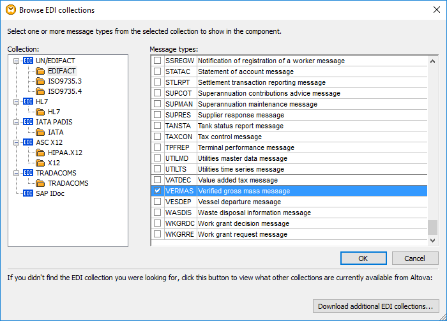Click the TRADACOMS folder icon
This screenshot has width=447, height=321.
pyautogui.click(x=40, y=183)
